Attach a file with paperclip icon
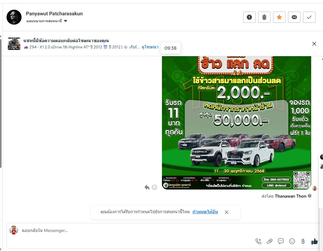This screenshot has height=251, width=323. (x=269, y=241)
